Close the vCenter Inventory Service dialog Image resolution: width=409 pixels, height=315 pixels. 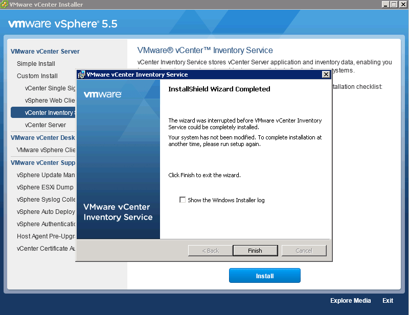(x=326, y=75)
